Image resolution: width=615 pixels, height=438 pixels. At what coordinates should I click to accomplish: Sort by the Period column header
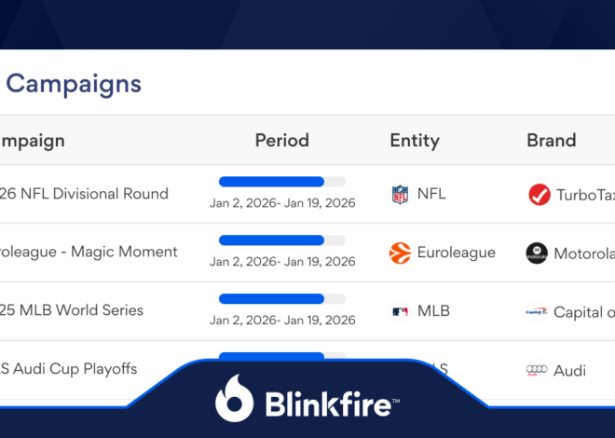click(x=282, y=141)
